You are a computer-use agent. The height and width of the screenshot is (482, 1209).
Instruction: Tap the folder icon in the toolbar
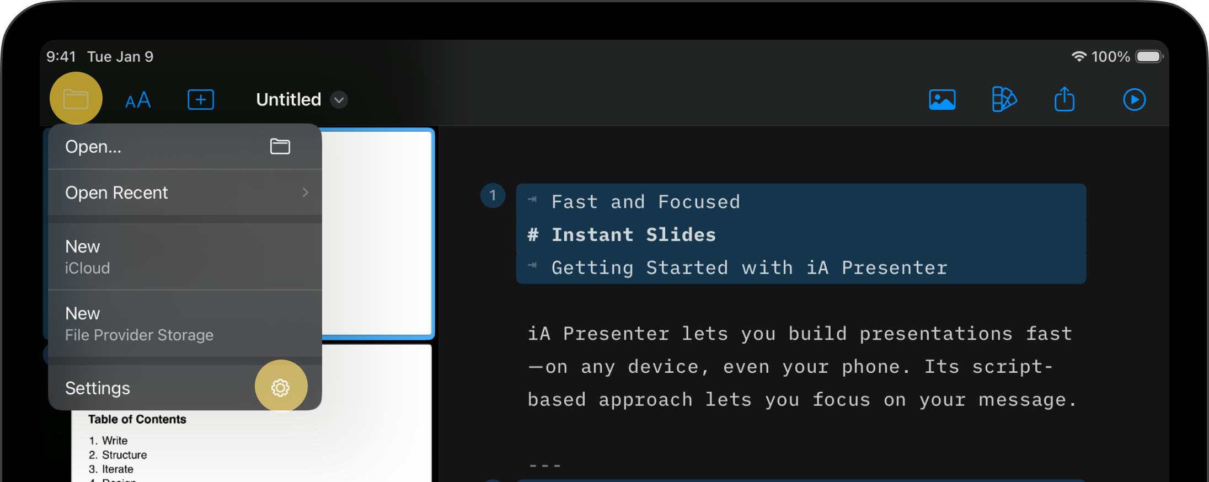[x=76, y=99]
